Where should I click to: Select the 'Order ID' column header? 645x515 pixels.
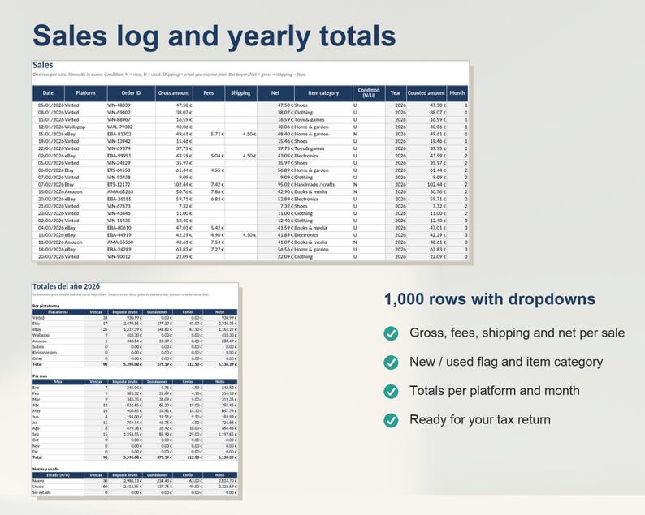tap(131, 93)
